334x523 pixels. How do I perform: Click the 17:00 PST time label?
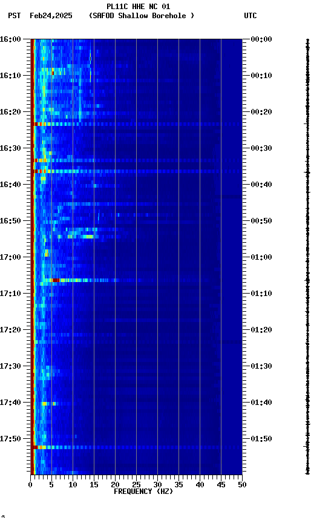point(10,257)
